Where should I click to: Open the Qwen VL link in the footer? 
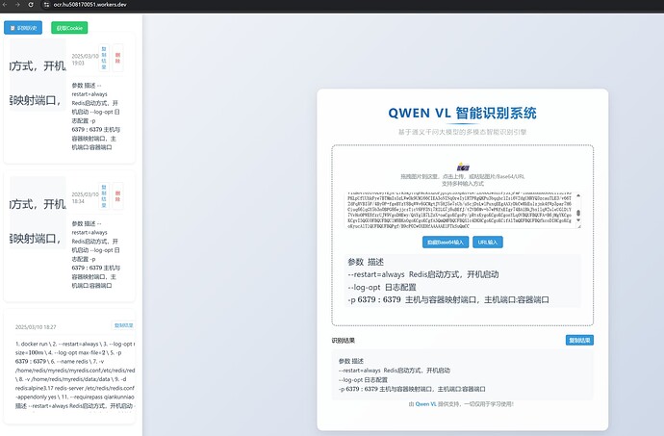(x=425, y=404)
